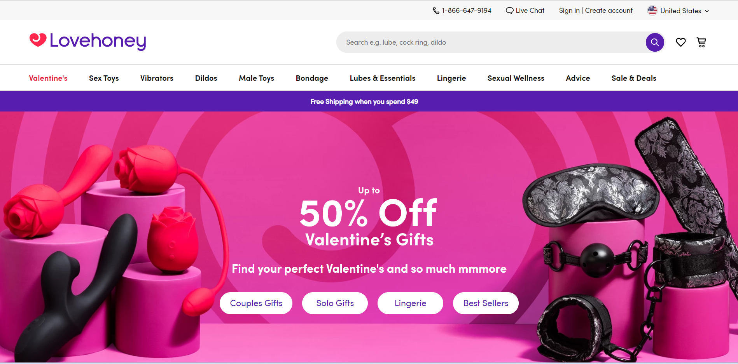Click the Create account link
Image resolution: width=738 pixels, height=364 pixels.
point(609,10)
